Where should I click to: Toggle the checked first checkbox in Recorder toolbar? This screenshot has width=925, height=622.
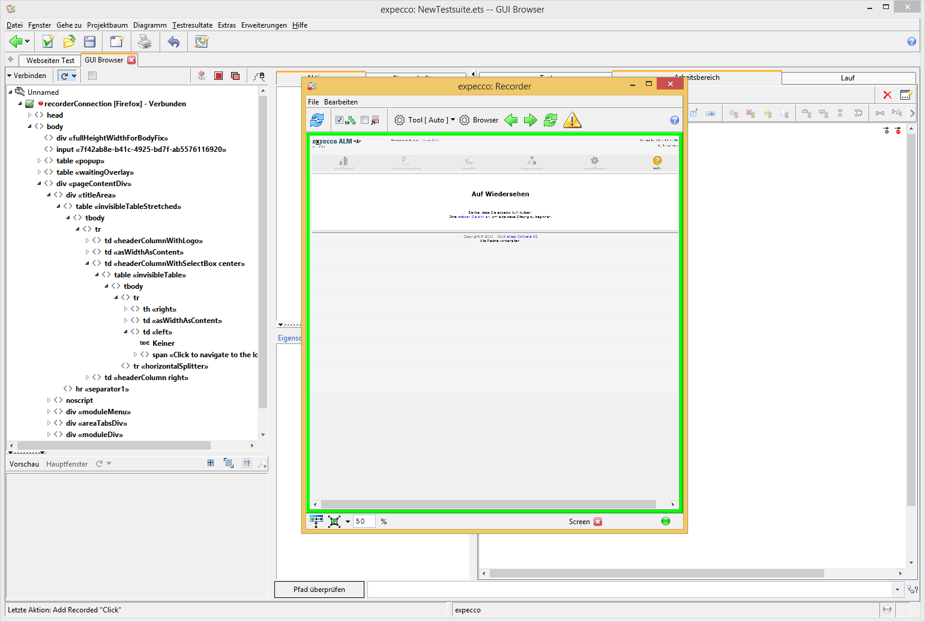339,120
